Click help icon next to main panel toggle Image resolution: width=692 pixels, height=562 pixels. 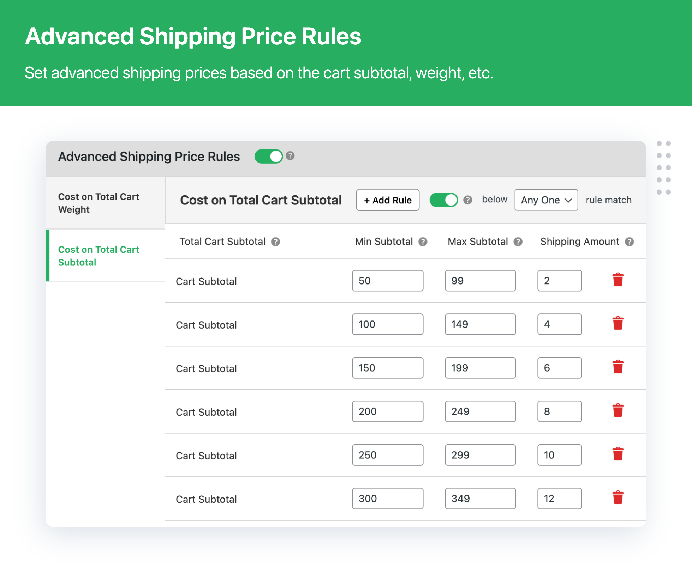point(290,156)
